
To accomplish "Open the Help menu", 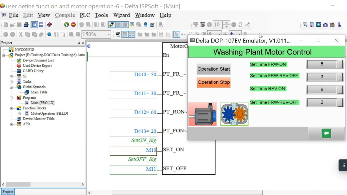I will (x=165, y=15).
